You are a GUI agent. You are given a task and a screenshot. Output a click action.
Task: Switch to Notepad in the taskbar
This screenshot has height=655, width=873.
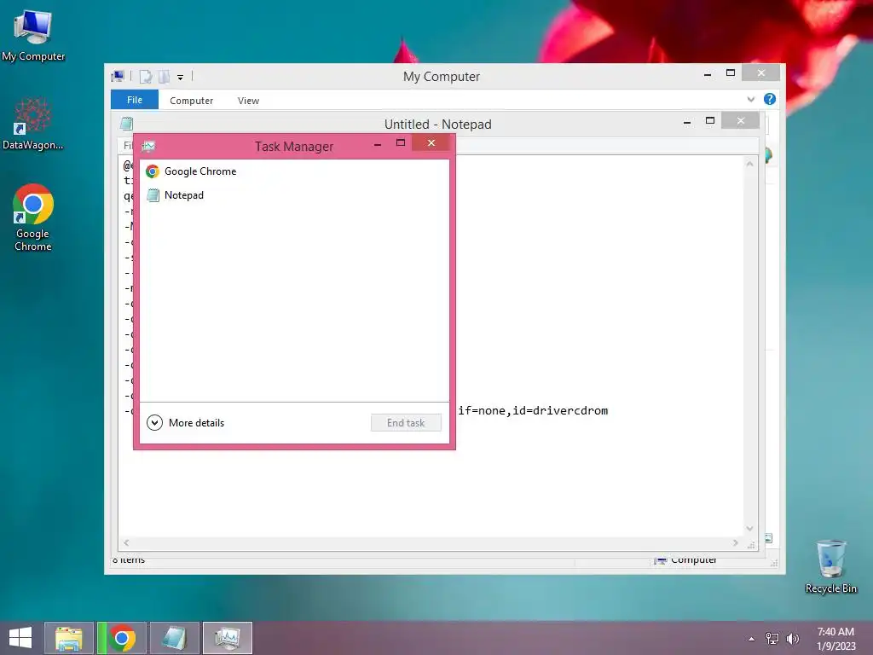tap(174, 638)
